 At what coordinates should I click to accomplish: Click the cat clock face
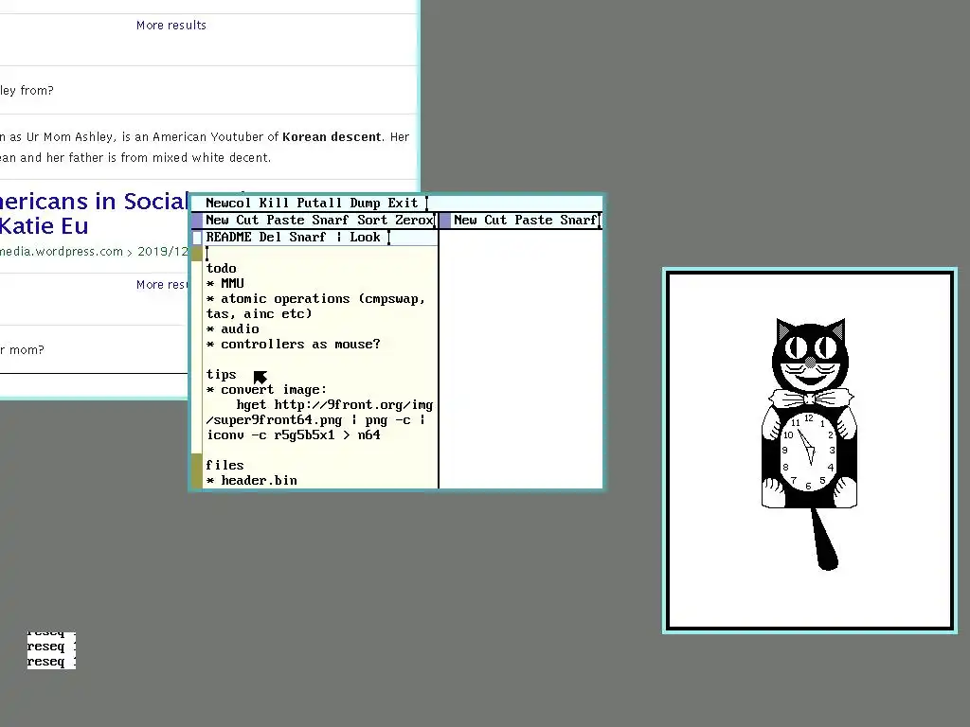[808, 452]
